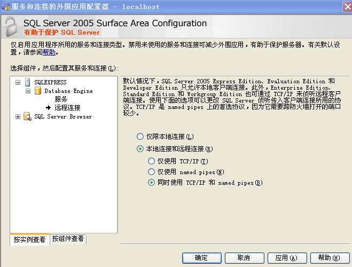Click the SQL Server 2005 Surface Area Configuration heading
This screenshot has height=267, width=352.
click(115, 23)
